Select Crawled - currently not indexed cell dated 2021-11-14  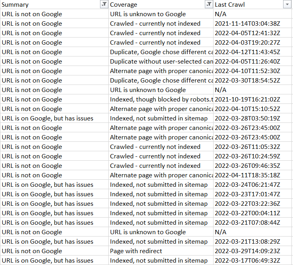tap(161, 24)
